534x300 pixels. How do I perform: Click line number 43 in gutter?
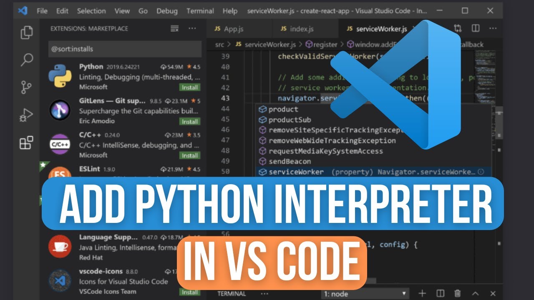(x=225, y=98)
